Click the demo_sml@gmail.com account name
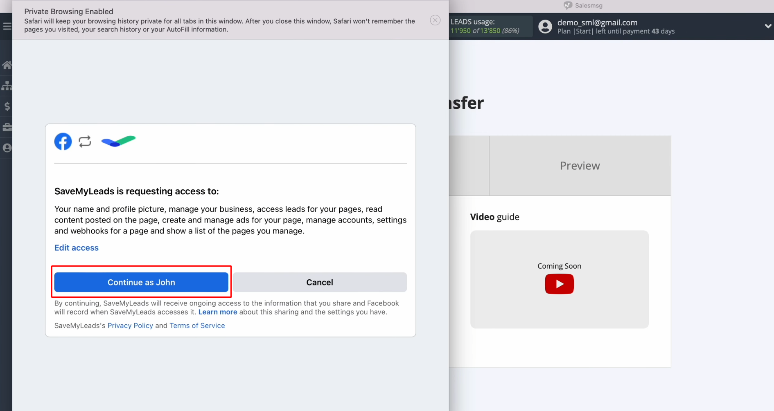The height and width of the screenshot is (411, 774). tap(597, 22)
